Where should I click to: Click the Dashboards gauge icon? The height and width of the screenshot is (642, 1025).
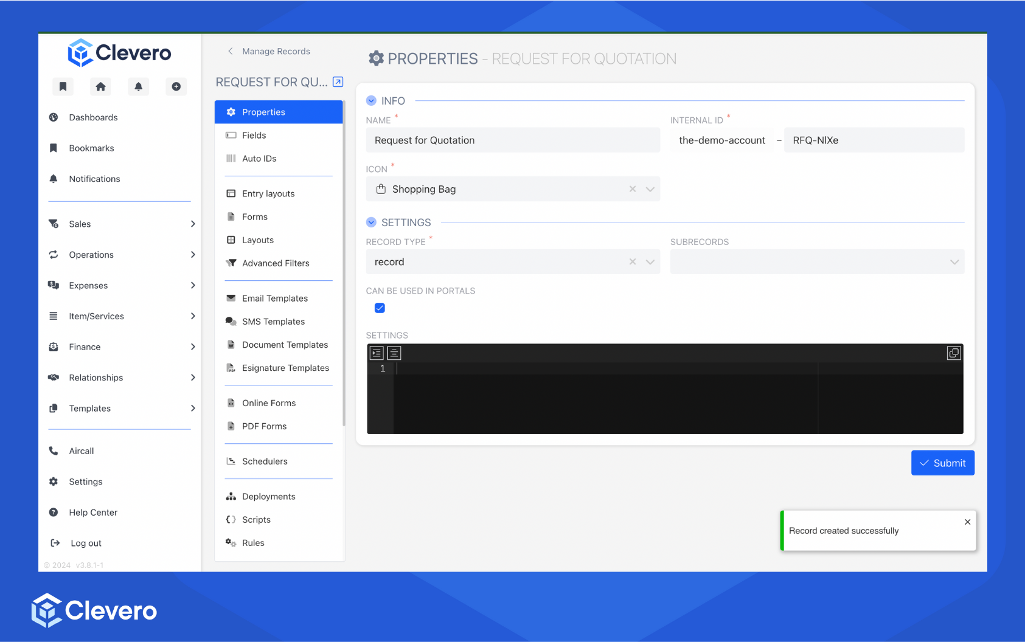point(54,117)
